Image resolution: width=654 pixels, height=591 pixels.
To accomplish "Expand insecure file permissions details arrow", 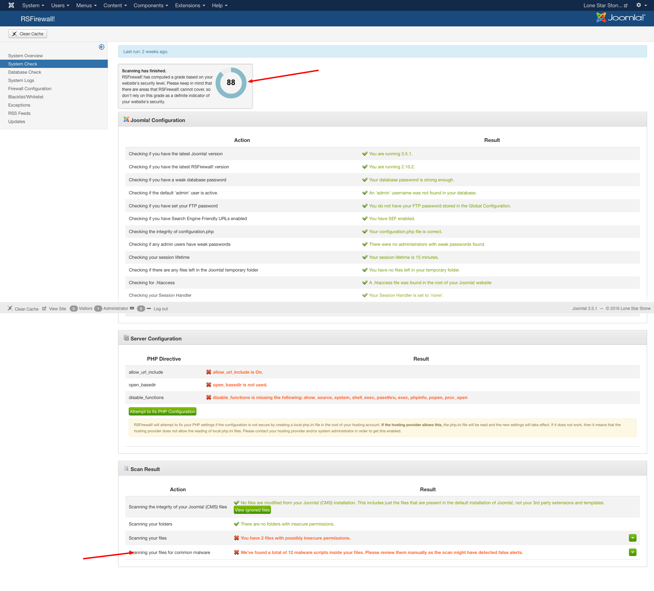I will point(633,538).
